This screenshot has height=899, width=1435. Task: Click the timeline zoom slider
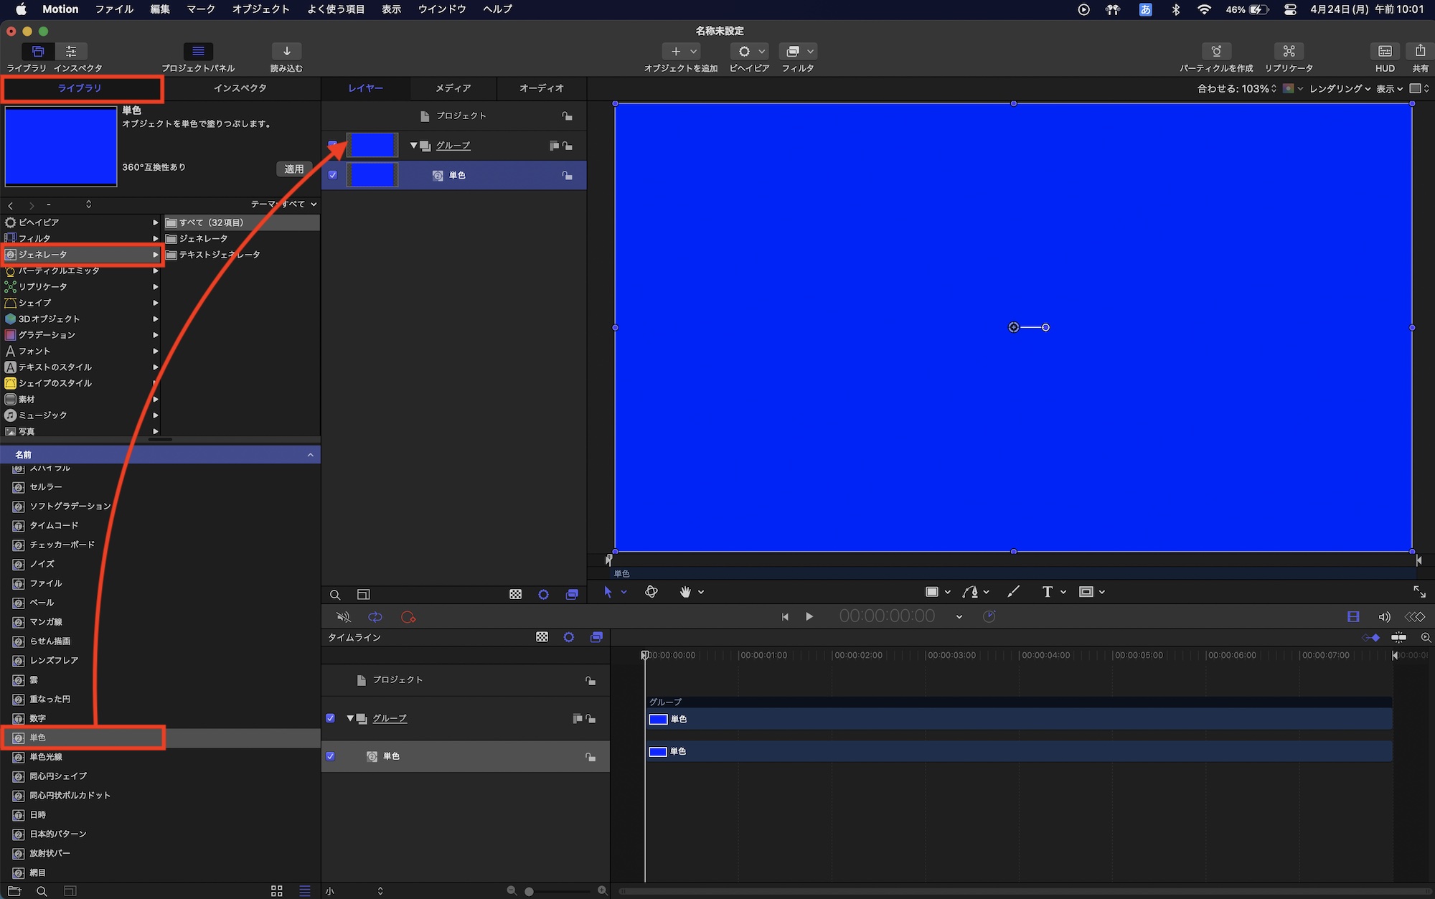tap(529, 891)
